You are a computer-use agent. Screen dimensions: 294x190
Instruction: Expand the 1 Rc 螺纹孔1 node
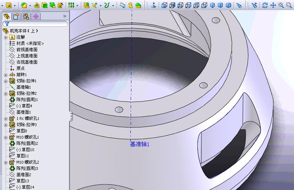6,119
